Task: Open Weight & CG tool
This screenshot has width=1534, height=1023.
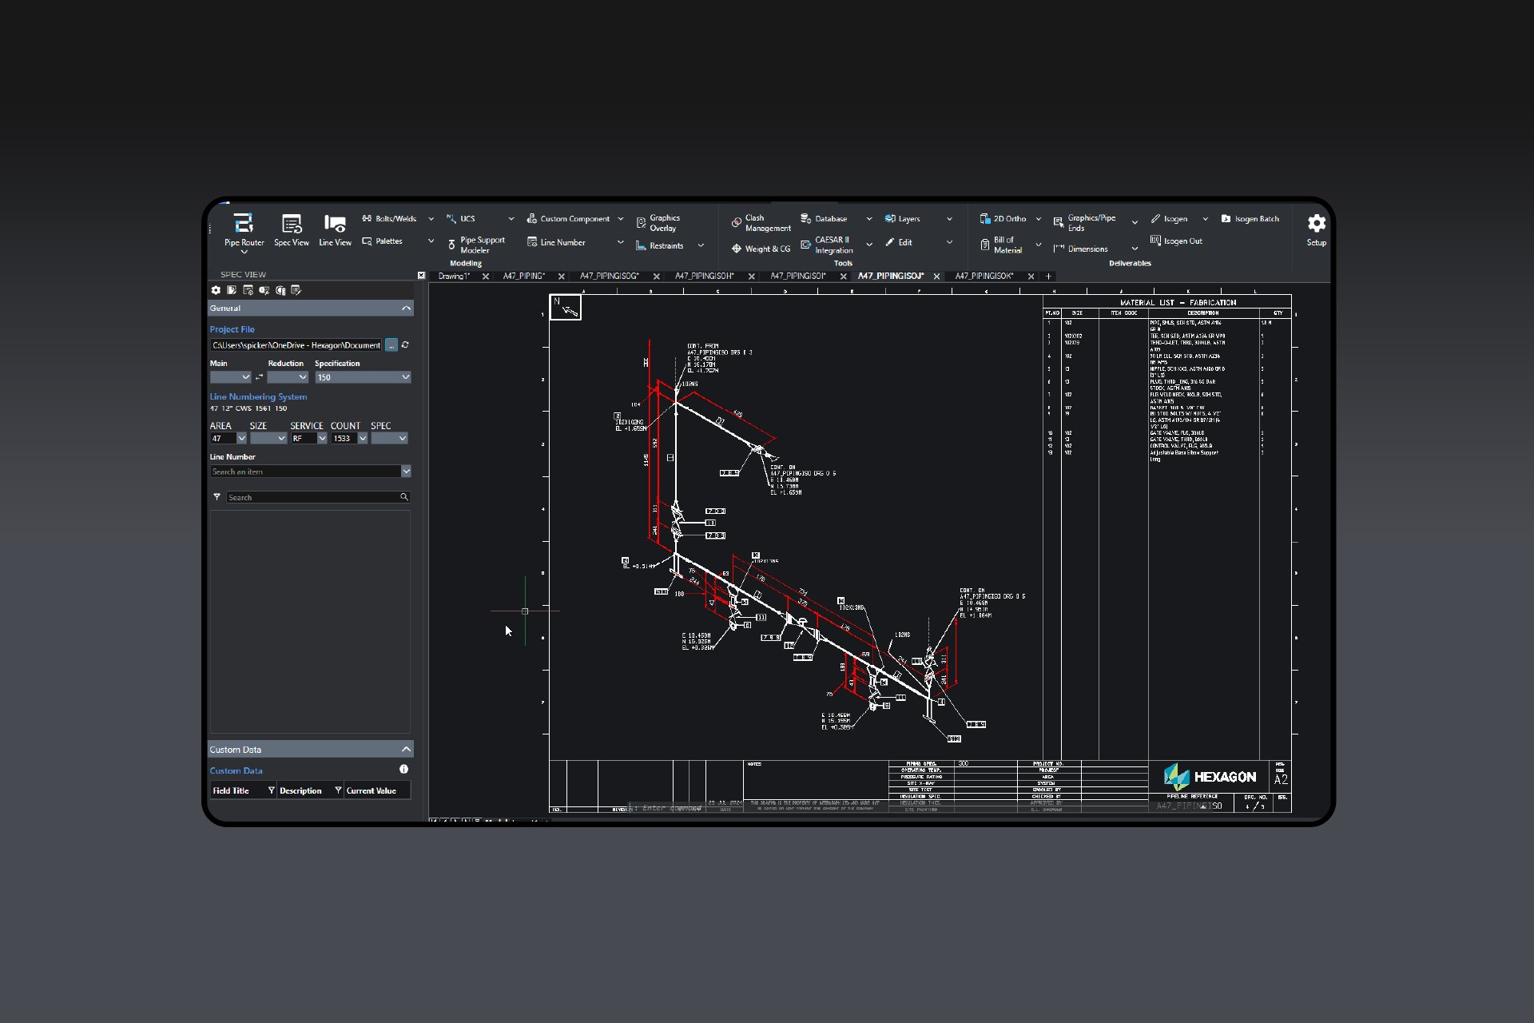Action: click(x=760, y=249)
